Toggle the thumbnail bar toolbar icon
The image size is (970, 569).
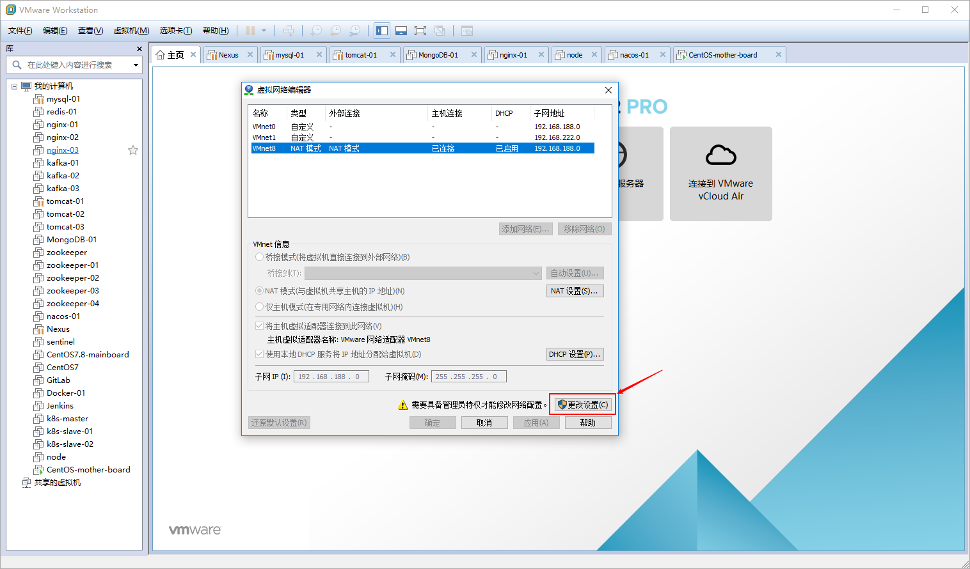pos(401,31)
